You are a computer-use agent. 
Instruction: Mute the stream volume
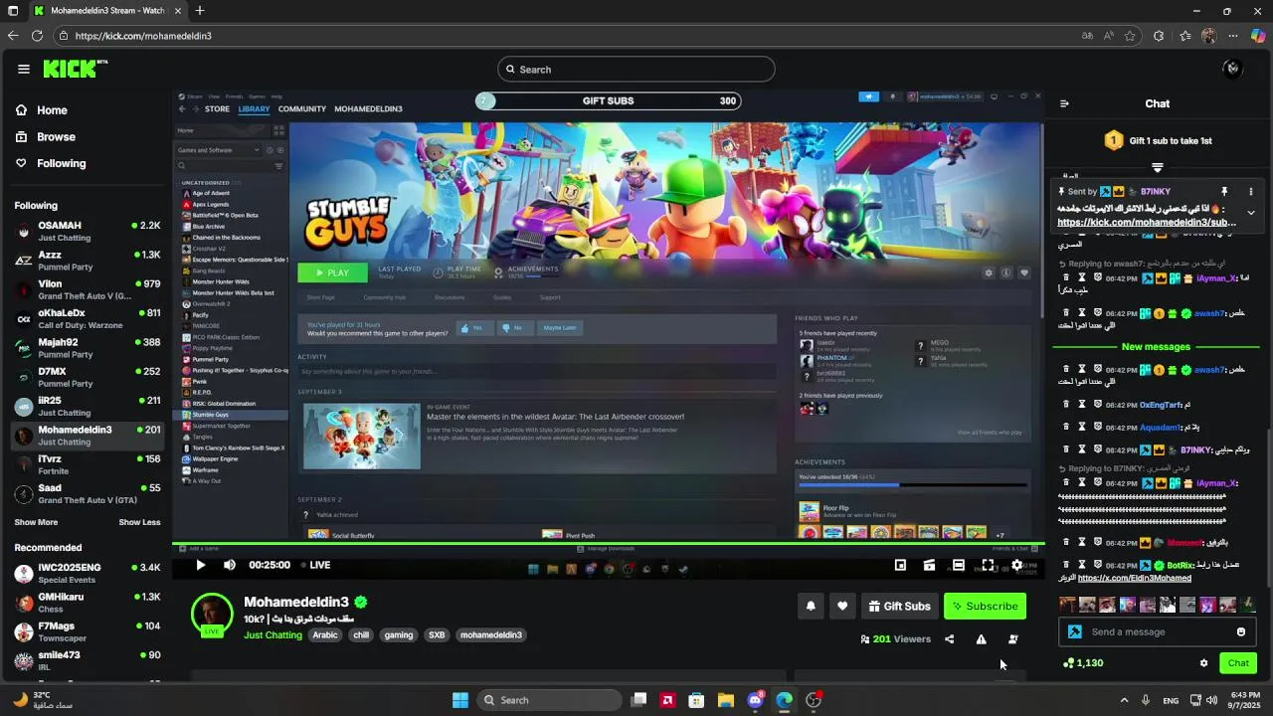click(x=230, y=565)
